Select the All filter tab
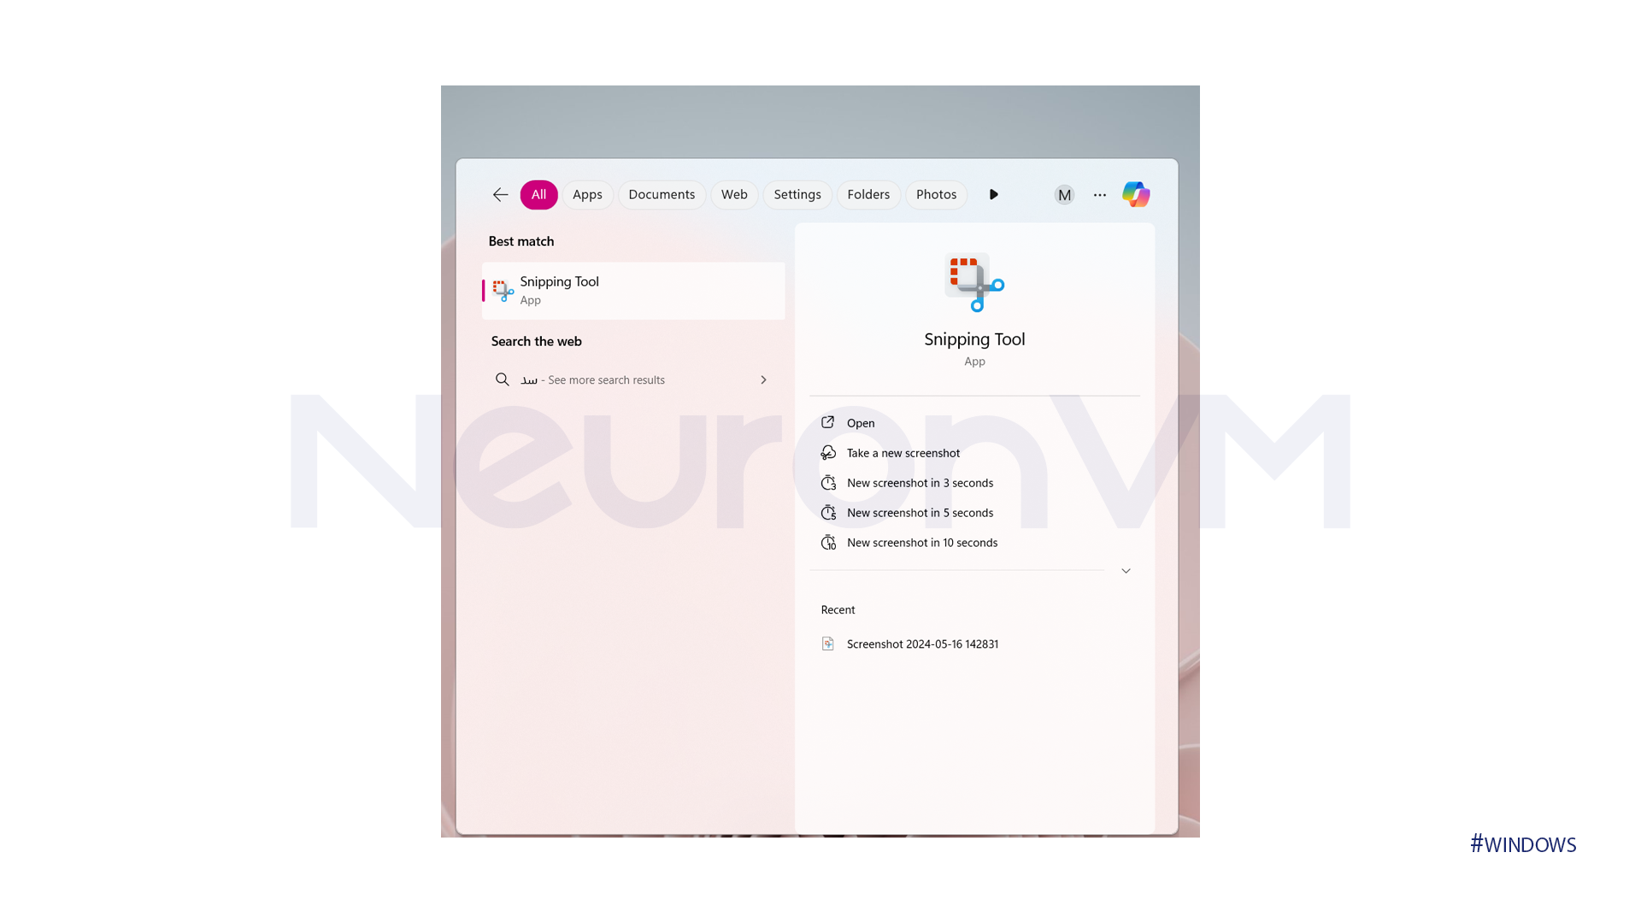 pyautogui.click(x=538, y=194)
